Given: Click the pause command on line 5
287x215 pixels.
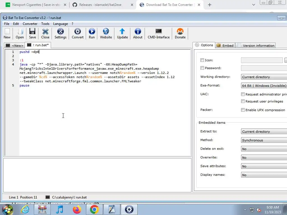Looking at the screenshot, I should pyautogui.click(x=24, y=85).
